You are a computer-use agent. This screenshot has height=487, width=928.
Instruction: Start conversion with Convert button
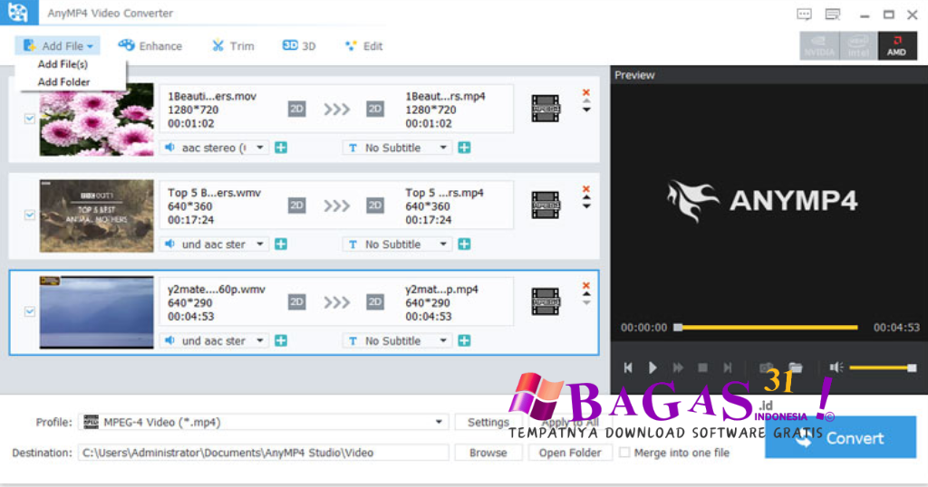click(x=840, y=437)
